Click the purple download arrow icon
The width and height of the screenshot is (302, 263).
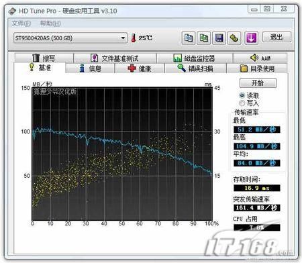(251, 38)
